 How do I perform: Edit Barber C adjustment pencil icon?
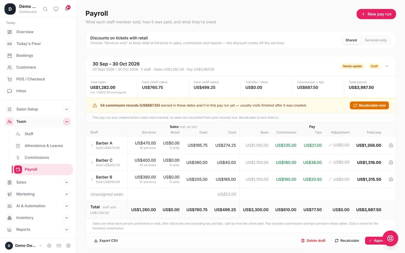[x=330, y=162]
